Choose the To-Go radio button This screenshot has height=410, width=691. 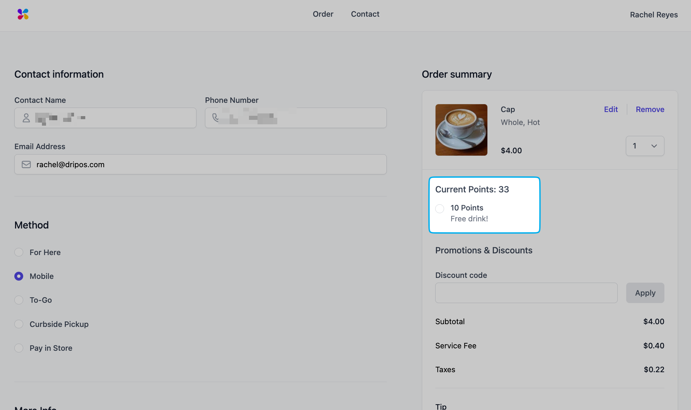[19, 300]
